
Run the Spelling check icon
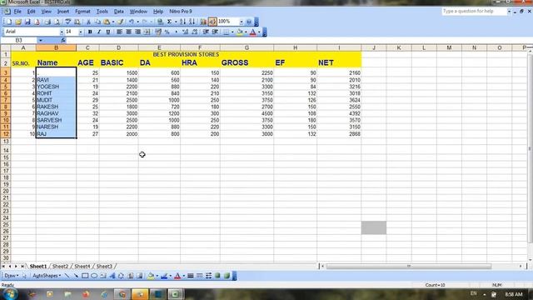[68, 22]
